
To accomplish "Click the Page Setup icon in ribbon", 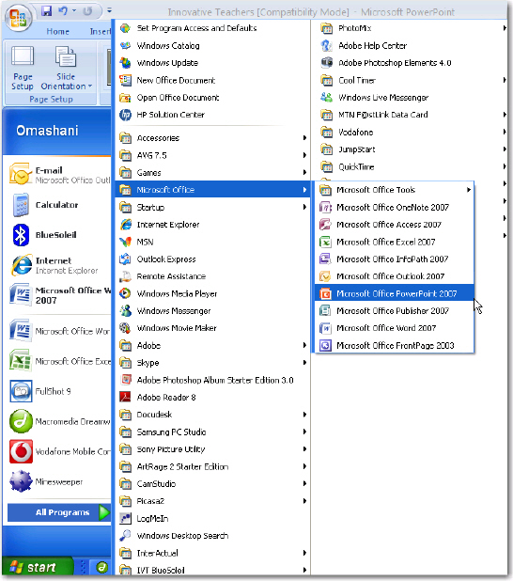I will (23, 68).
